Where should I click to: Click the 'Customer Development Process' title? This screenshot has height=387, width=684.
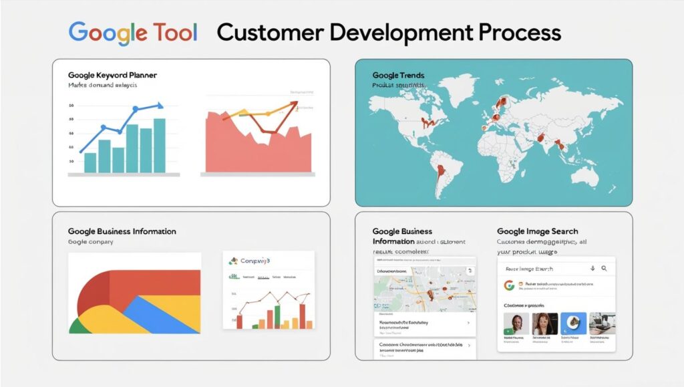pos(389,33)
